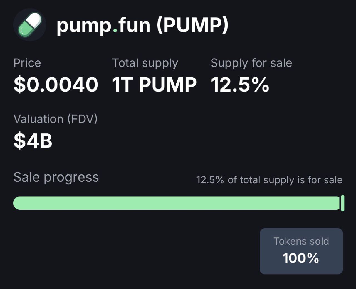Select the $4B valuation value

point(33,141)
